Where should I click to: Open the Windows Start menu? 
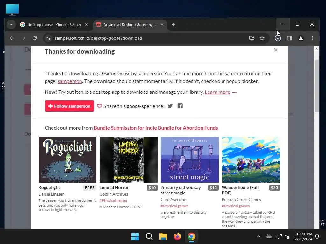(x=135, y=236)
